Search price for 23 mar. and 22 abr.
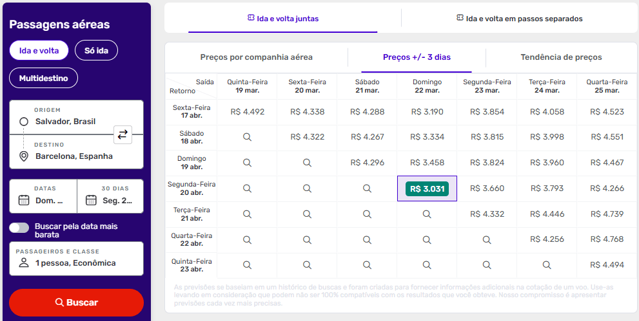This screenshot has height=321, width=639. click(487, 239)
